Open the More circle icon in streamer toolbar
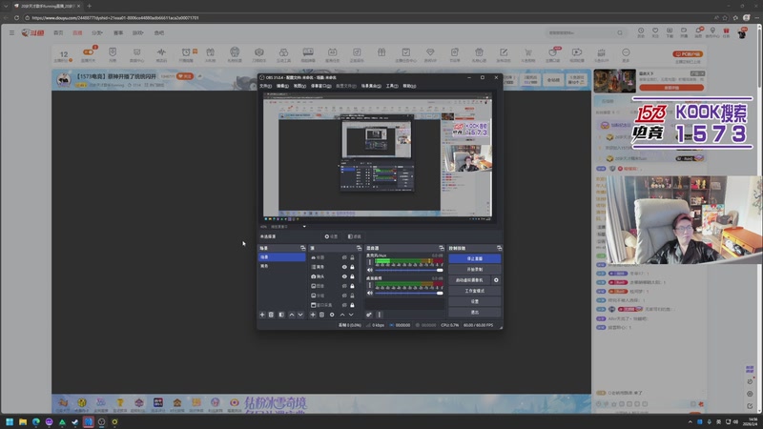Viewport: 763px width, 429px height. 626,53
